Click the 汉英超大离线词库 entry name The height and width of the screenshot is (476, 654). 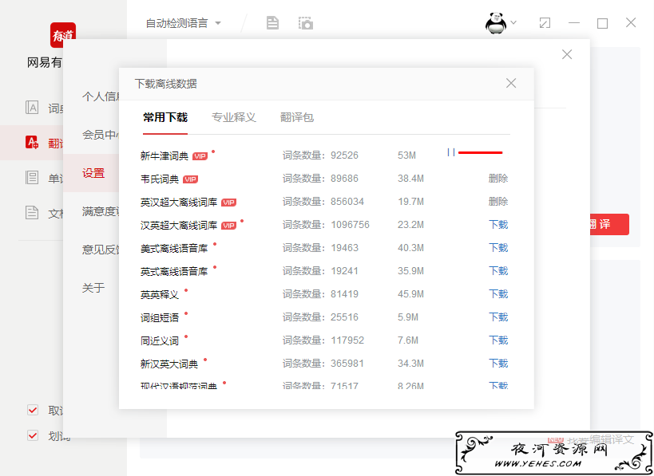pos(179,226)
